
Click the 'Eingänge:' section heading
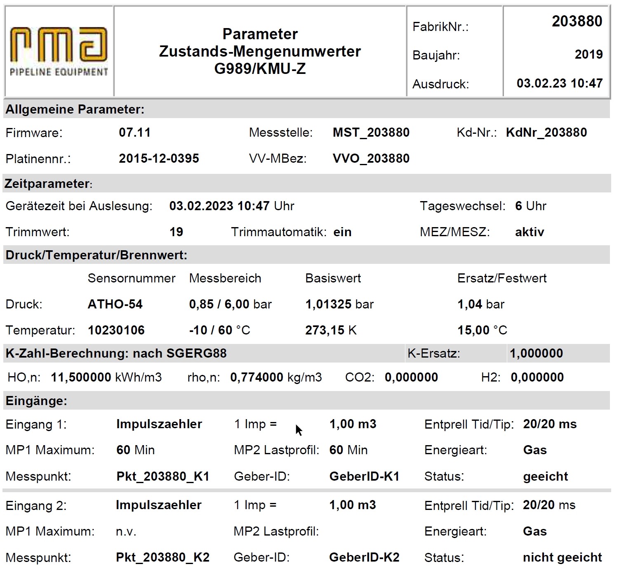[x=36, y=401]
